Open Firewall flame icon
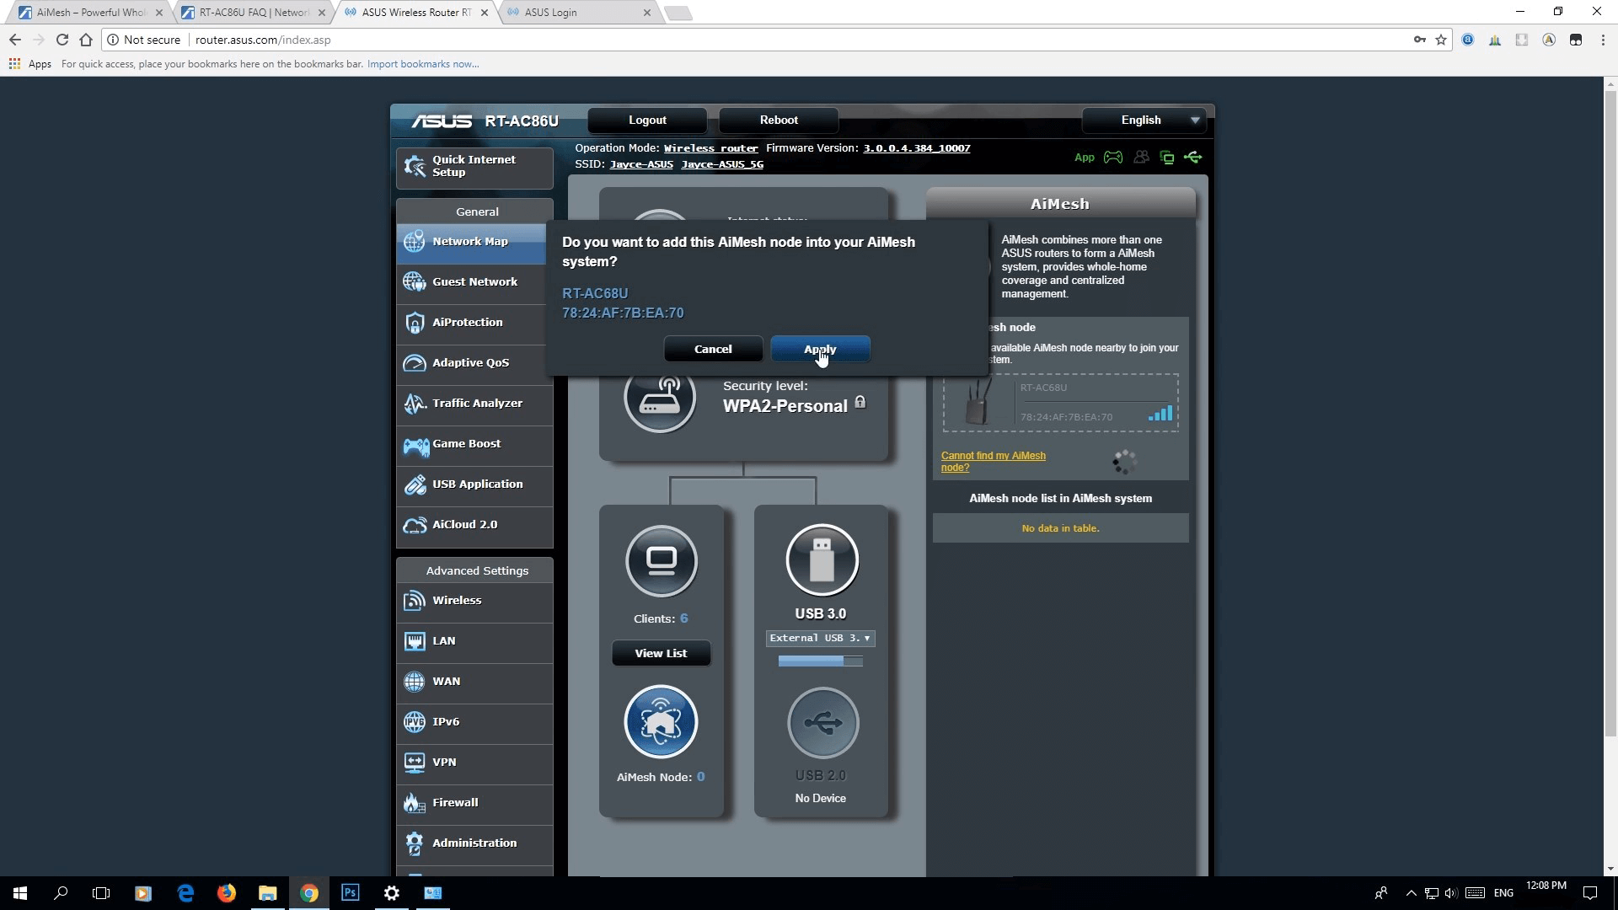Viewport: 1618px width, 910px height. (414, 803)
